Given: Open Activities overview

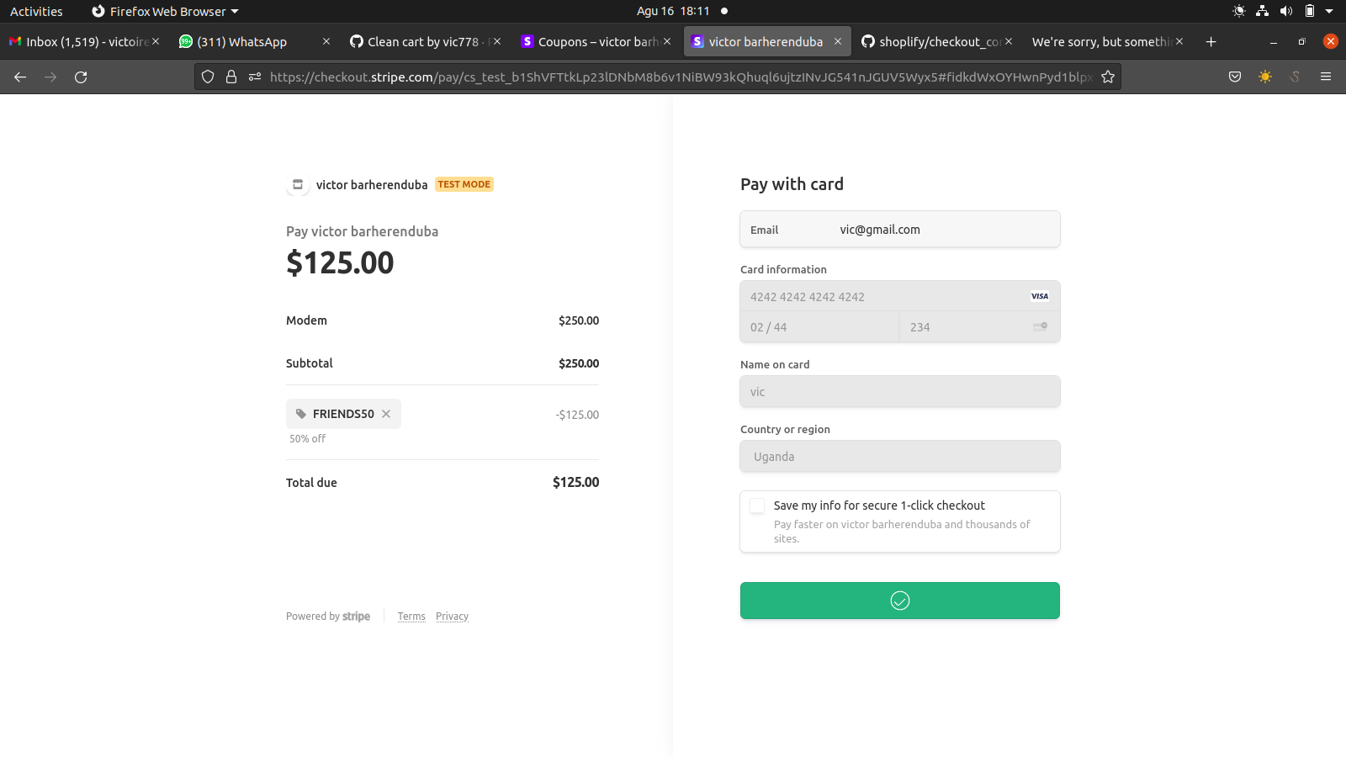Looking at the screenshot, I should (x=36, y=11).
